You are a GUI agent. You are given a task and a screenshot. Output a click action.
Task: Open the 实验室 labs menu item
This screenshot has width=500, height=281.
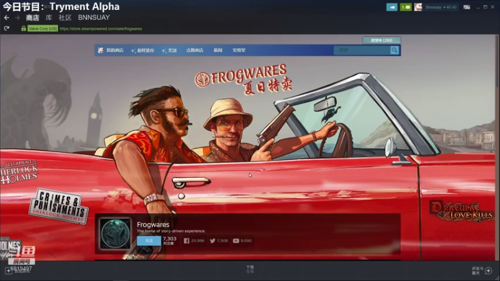coord(239,51)
